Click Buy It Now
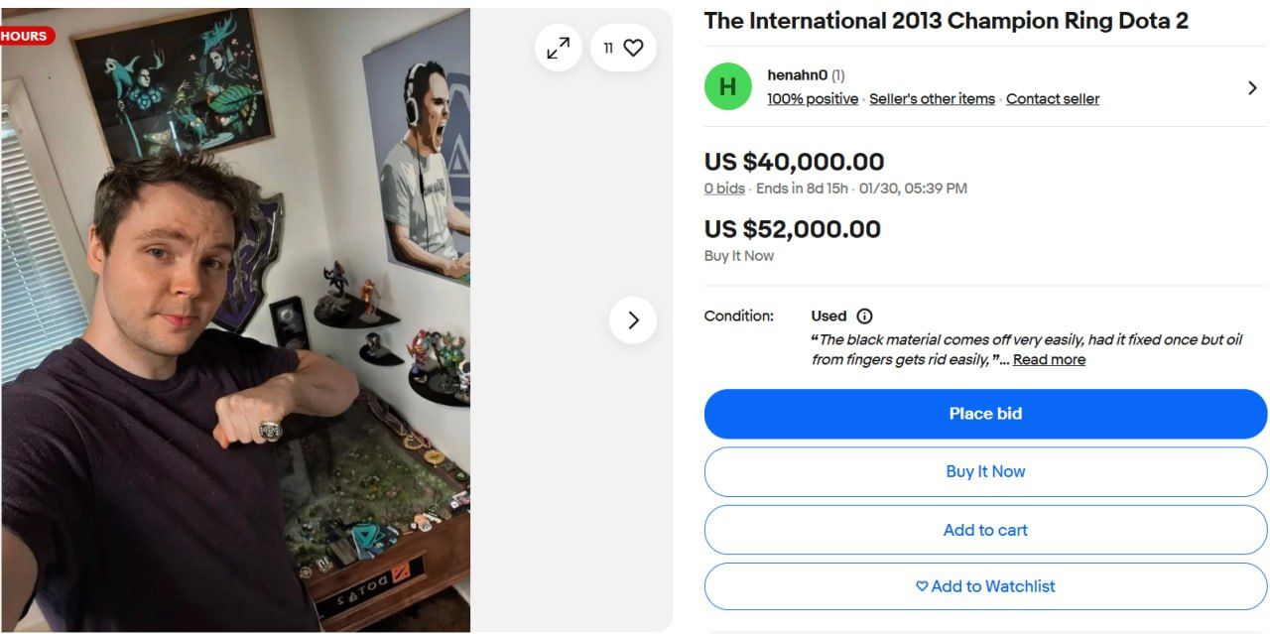1270x634 pixels. coord(984,471)
